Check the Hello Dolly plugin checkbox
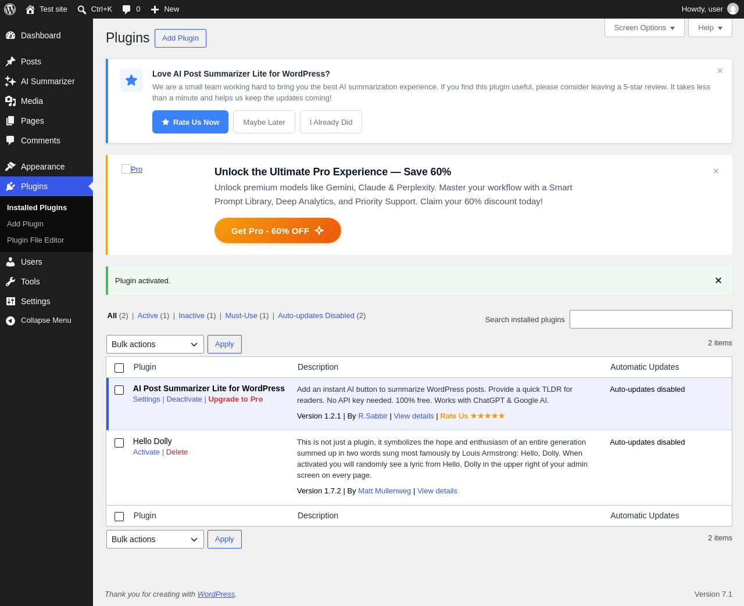The image size is (744, 606). [x=119, y=443]
